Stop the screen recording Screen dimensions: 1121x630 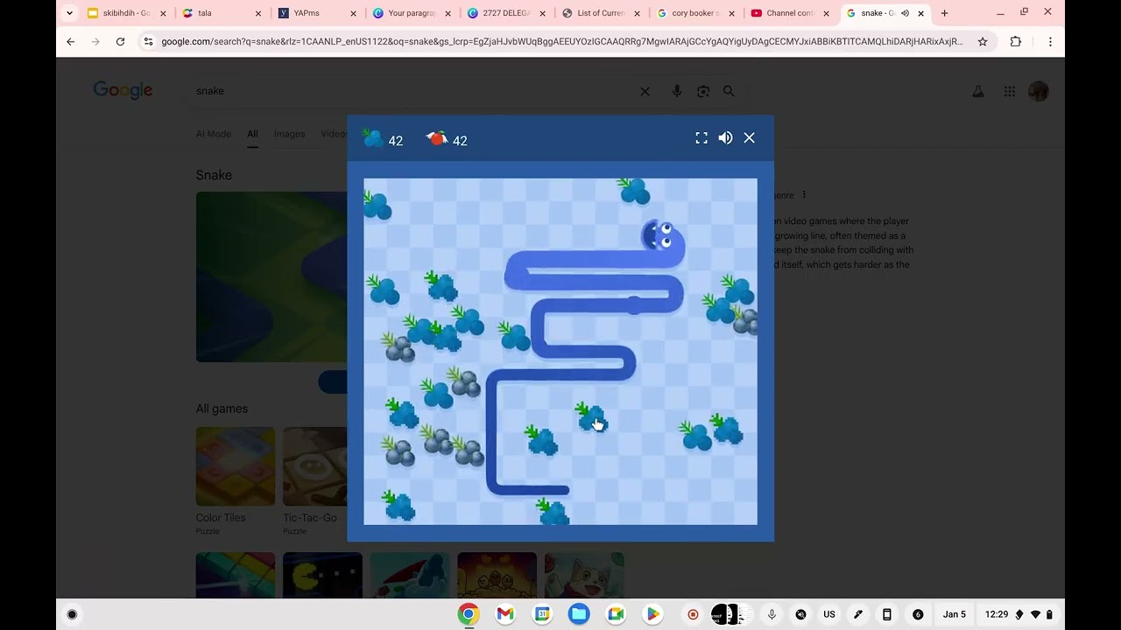pos(693,614)
